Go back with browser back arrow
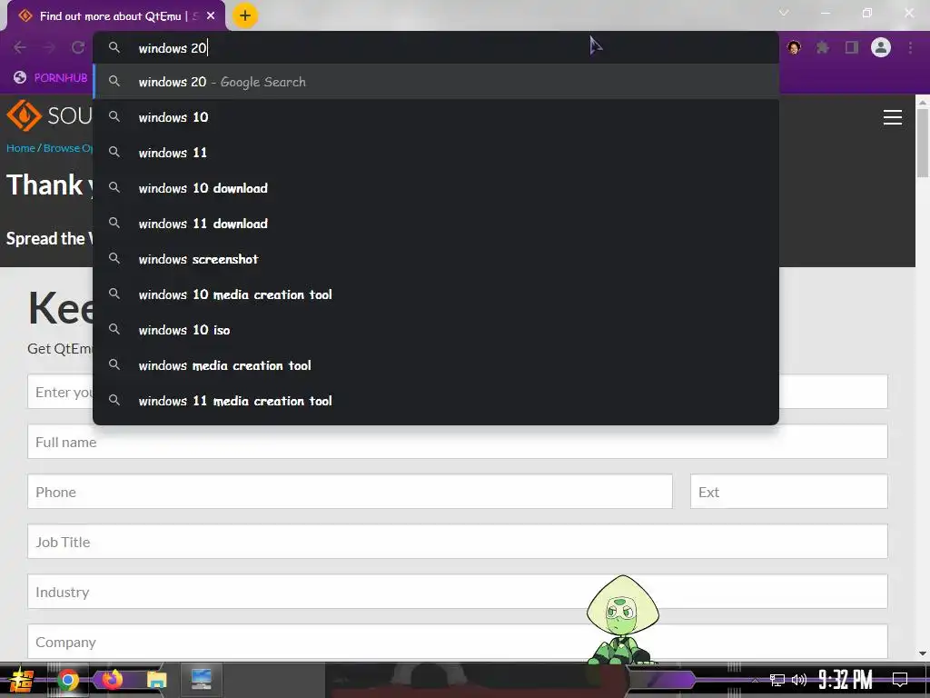930x698 pixels. tap(20, 47)
